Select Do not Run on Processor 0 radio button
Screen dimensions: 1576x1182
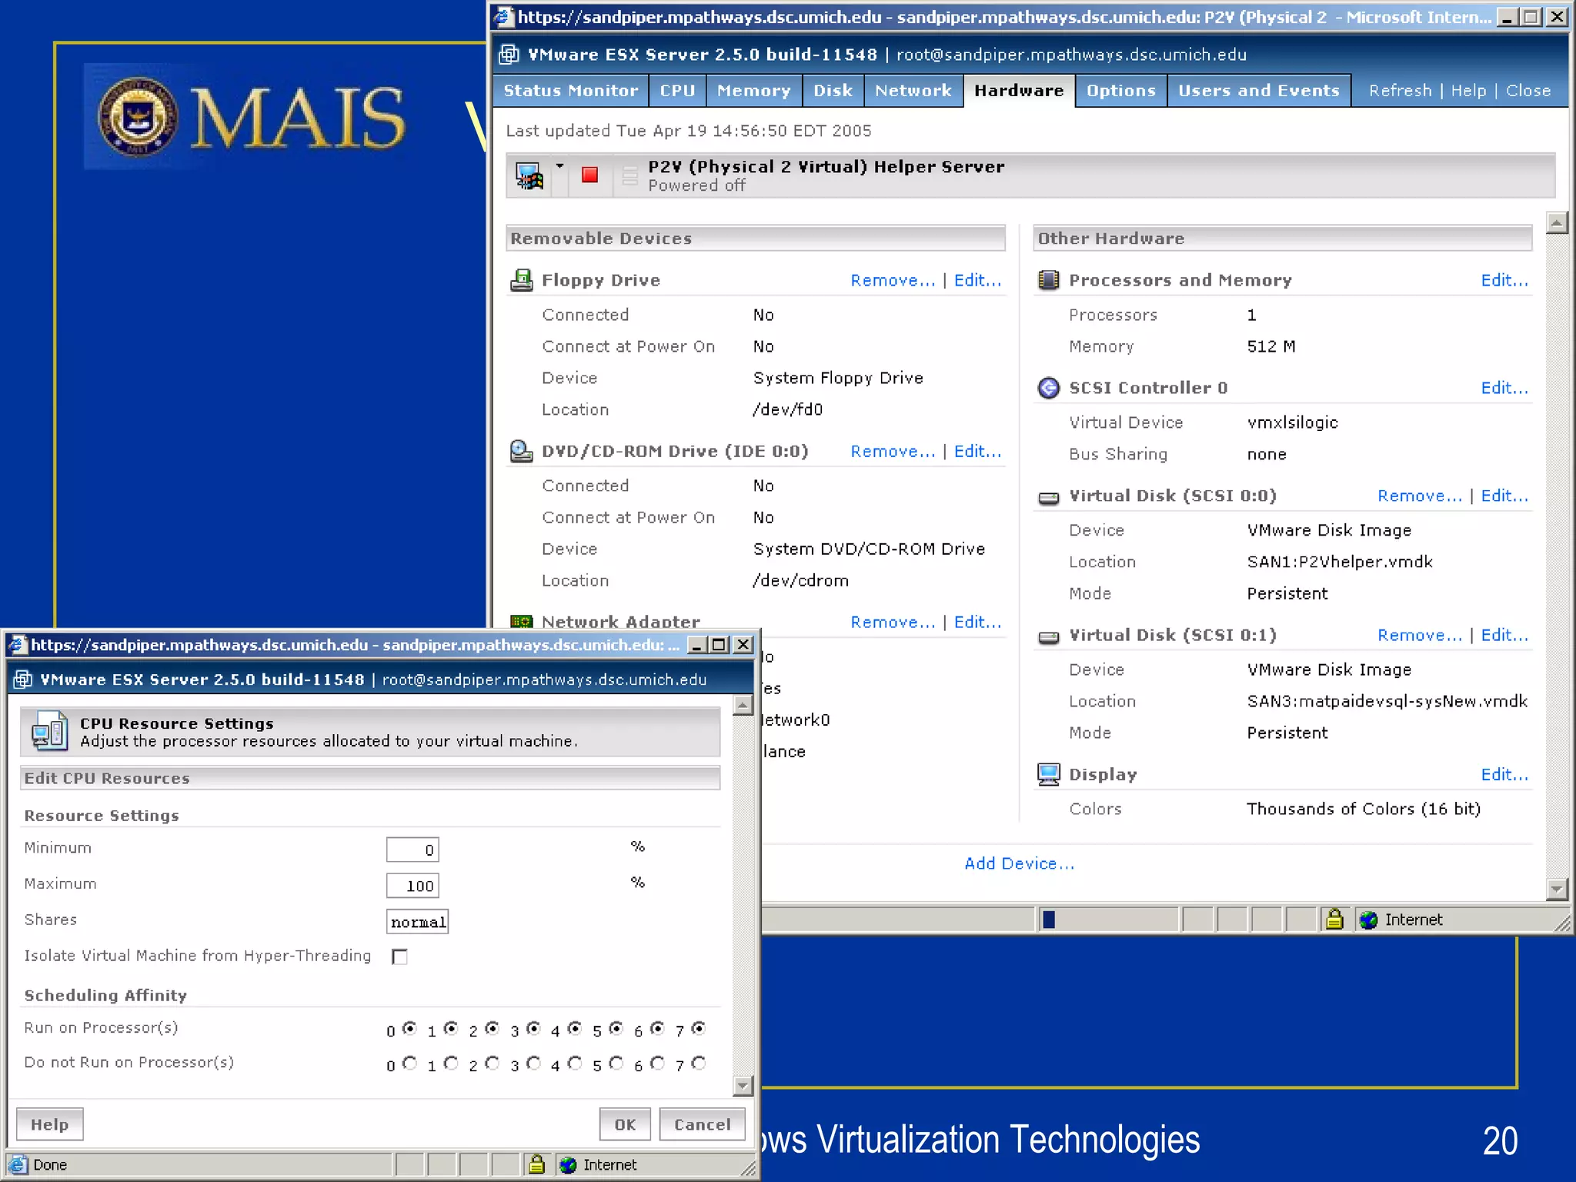coord(409,1063)
